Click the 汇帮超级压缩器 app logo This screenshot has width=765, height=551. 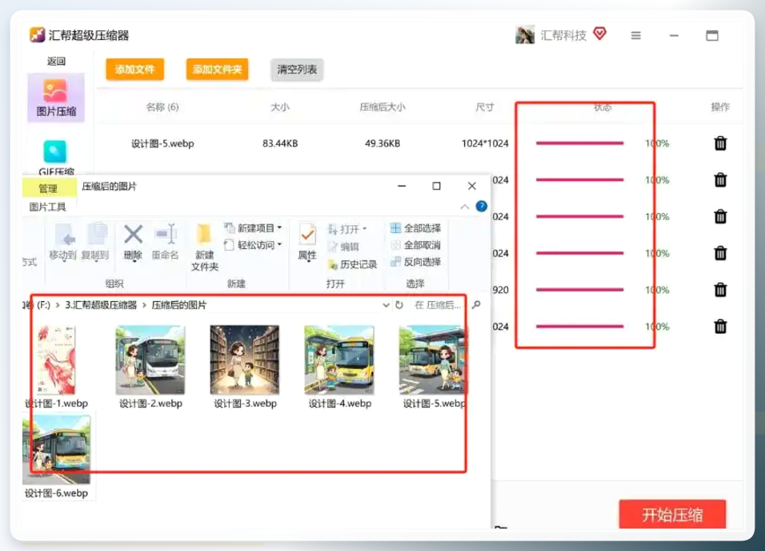(37, 34)
